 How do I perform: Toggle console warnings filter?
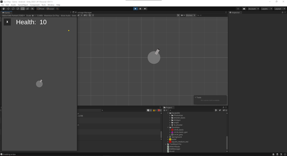click(154, 110)
